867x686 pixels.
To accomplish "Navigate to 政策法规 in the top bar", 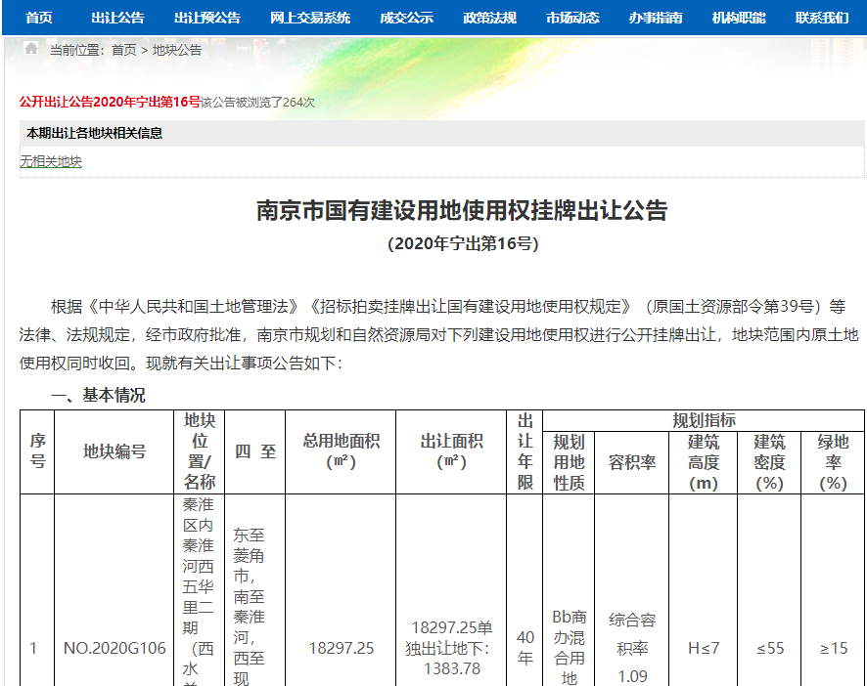I will [x=489, y=18].
